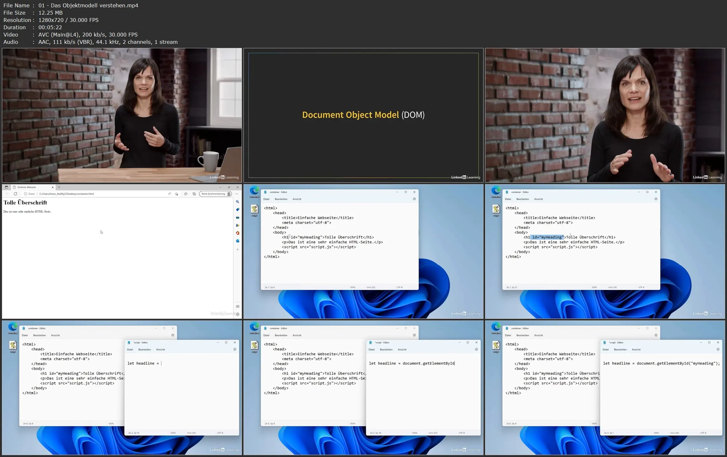
Task: Open close-up presenter frame without the mug
Action: [605, 115]
